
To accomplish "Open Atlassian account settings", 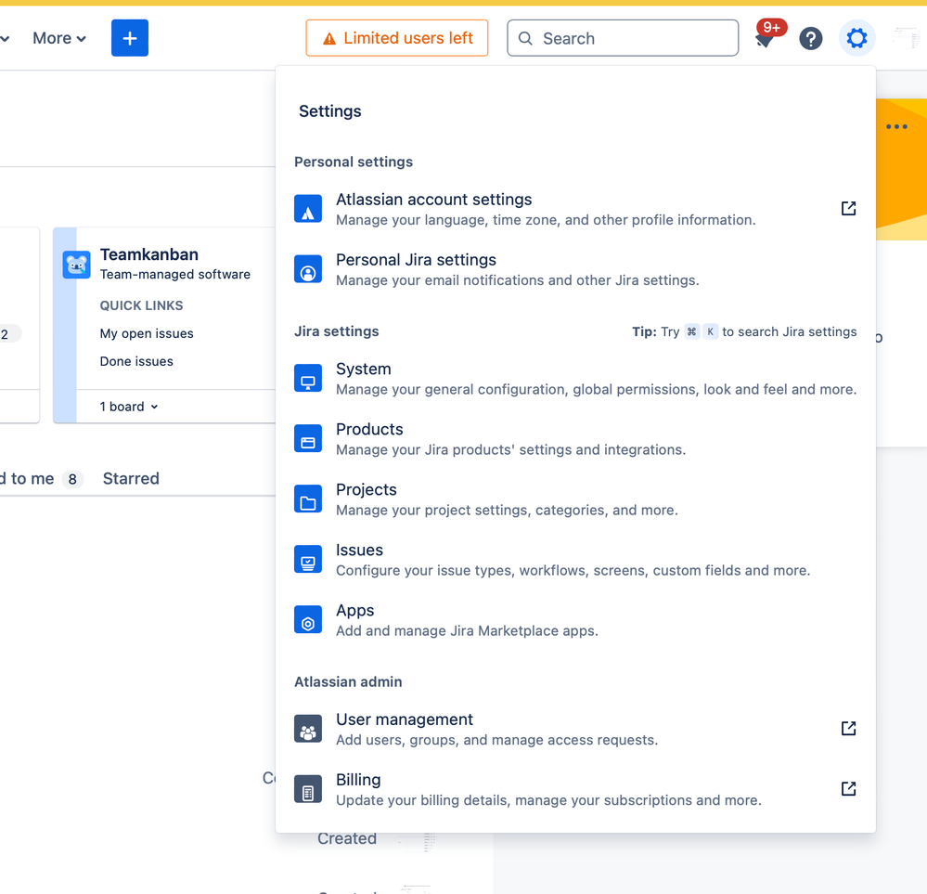I will tap(575, 209).
